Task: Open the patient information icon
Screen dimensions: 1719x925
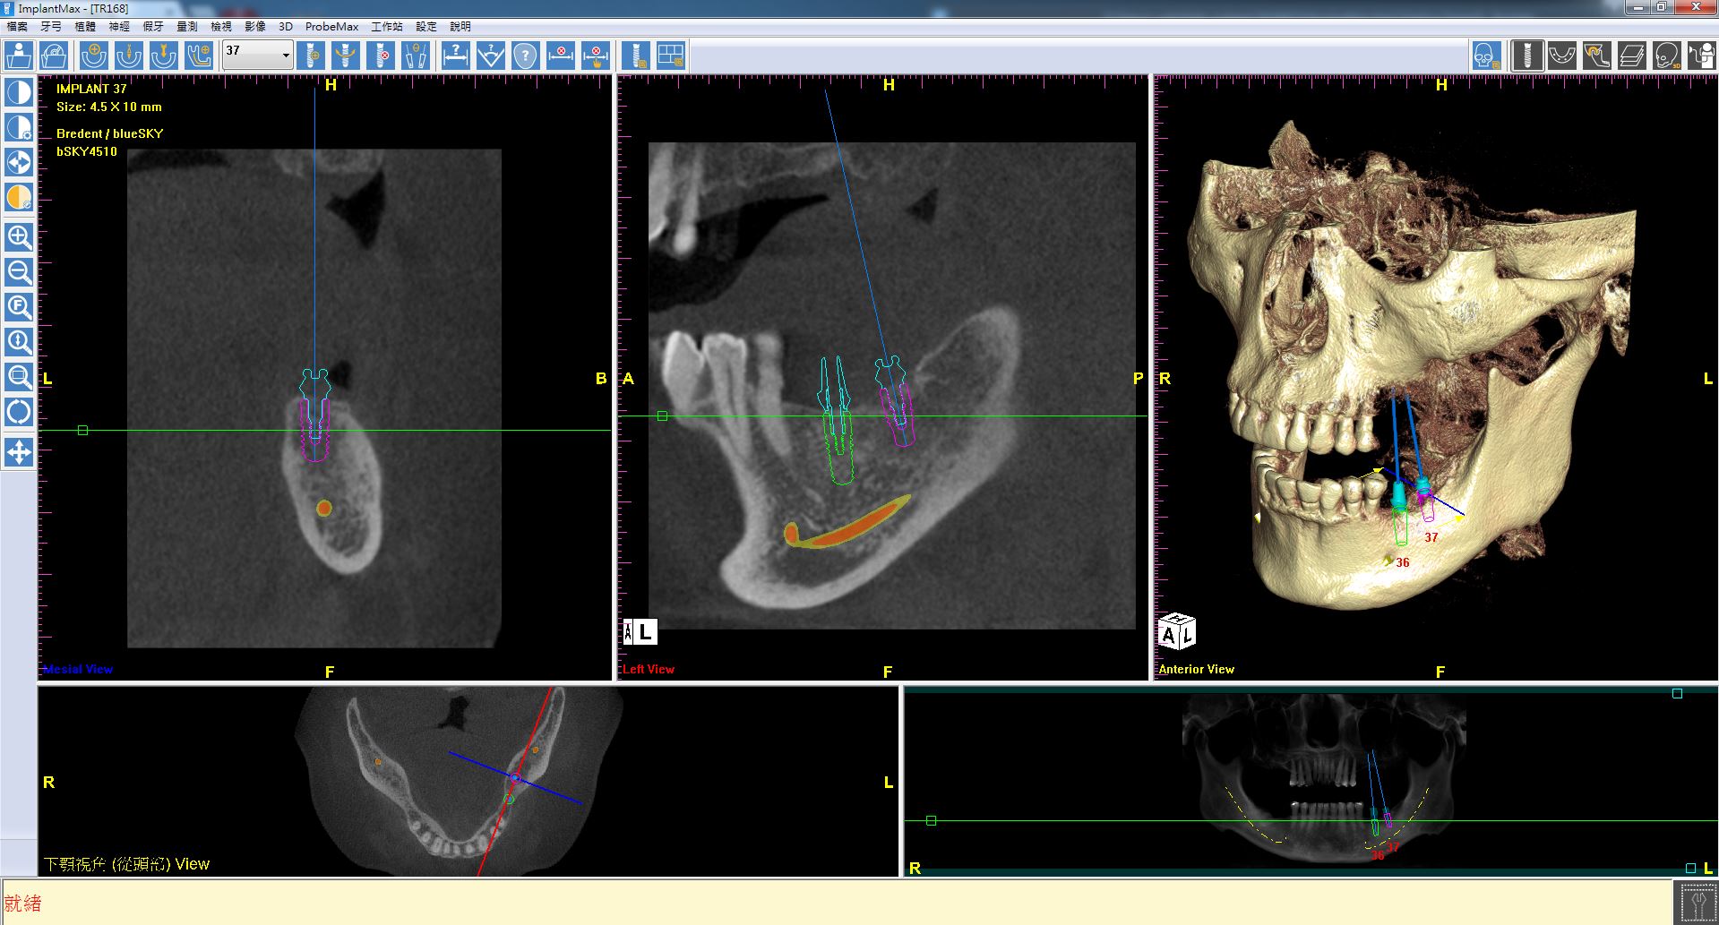Action: (19, 56)
